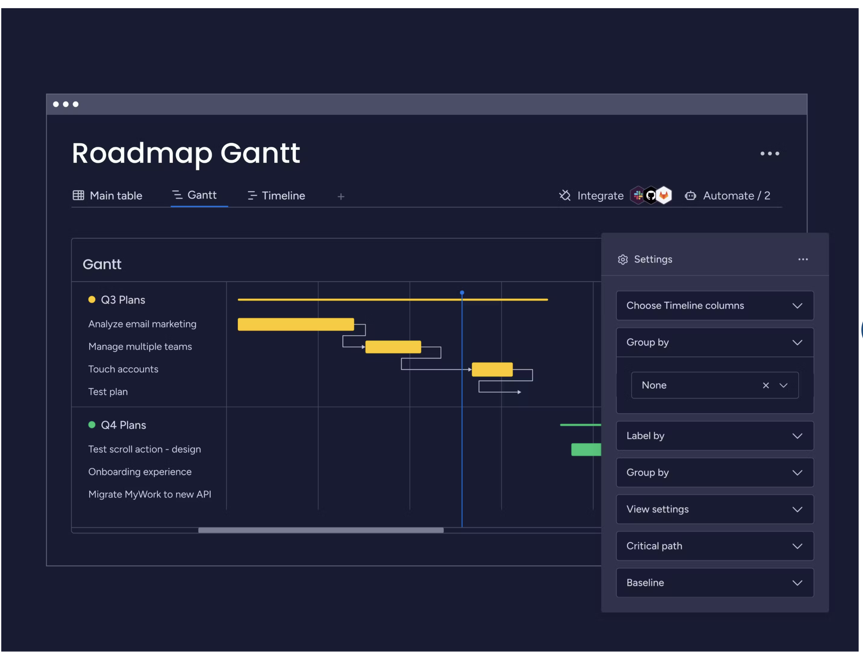
Task: Add a new view with plus icon
Action: click(341, 197)
